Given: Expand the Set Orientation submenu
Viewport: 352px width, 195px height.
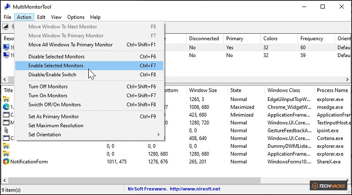Looking at the screenshot, I should [89, 134].
